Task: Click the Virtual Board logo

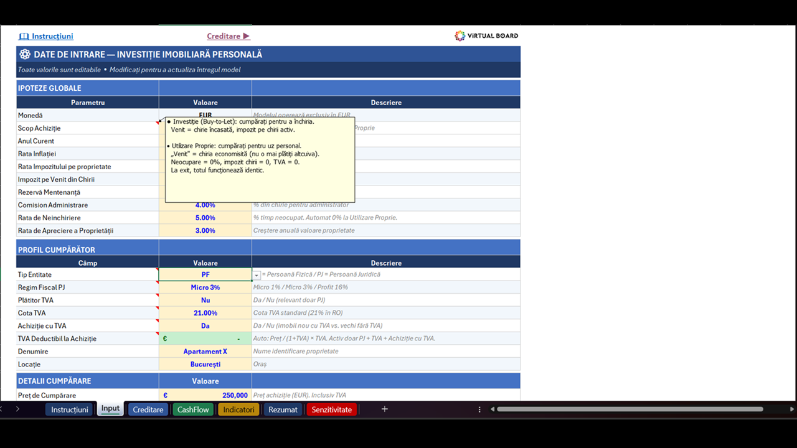Action: pyautogui.click(x=486, y=35)
